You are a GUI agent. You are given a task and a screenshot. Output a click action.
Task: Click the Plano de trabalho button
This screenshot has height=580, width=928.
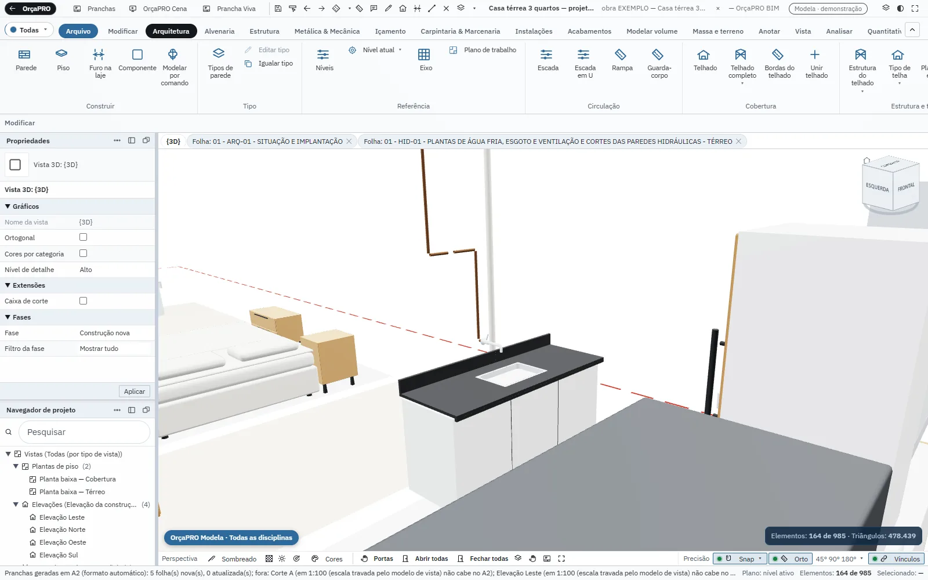483,50
